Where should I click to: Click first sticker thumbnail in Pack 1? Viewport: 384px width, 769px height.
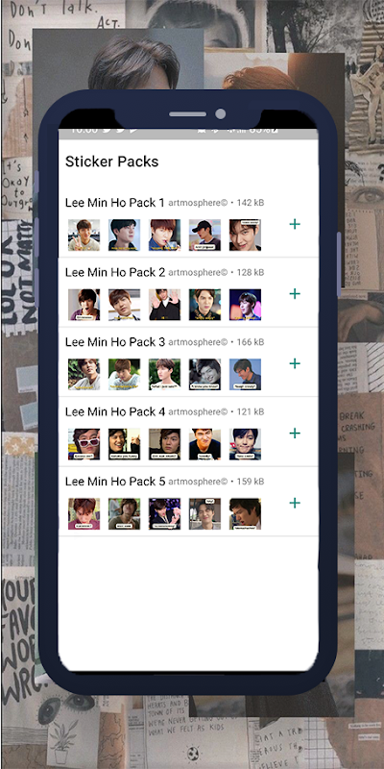click(84, 235)
